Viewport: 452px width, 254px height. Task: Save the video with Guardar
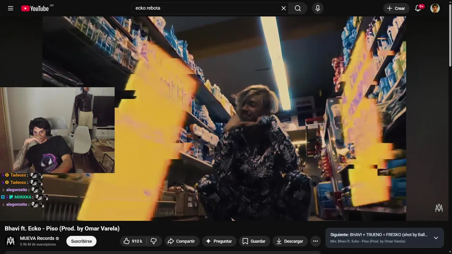(x=254, y=241)
